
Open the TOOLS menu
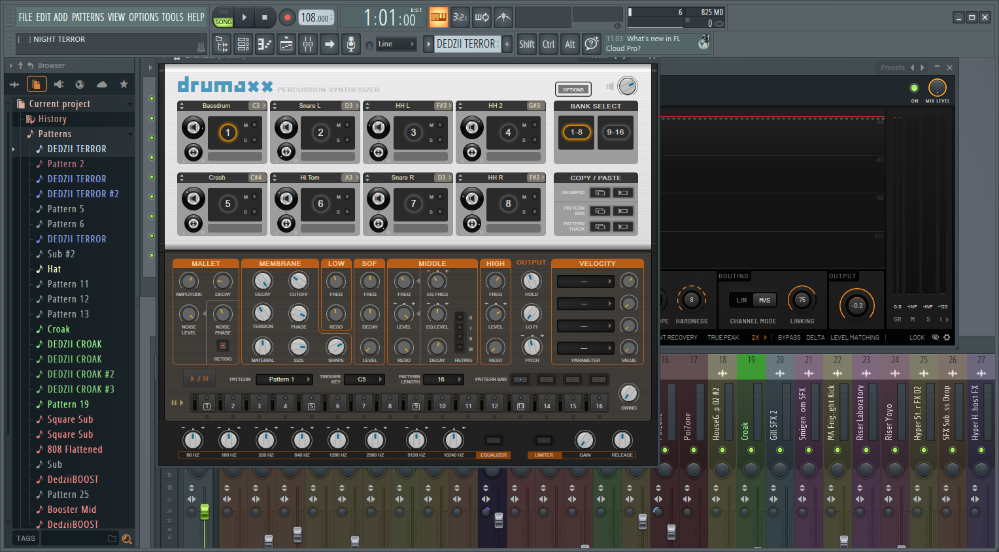point(173,17)
